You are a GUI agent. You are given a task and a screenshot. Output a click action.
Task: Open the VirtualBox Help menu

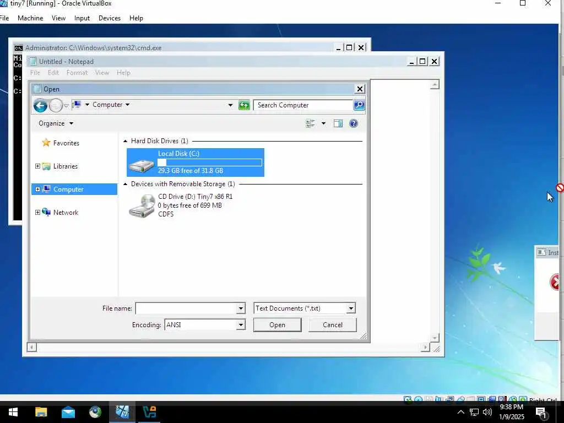[x=136, y=18]
